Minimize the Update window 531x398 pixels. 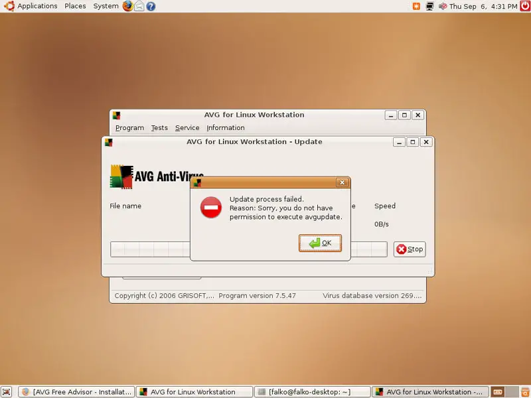(x=400, y=142)
